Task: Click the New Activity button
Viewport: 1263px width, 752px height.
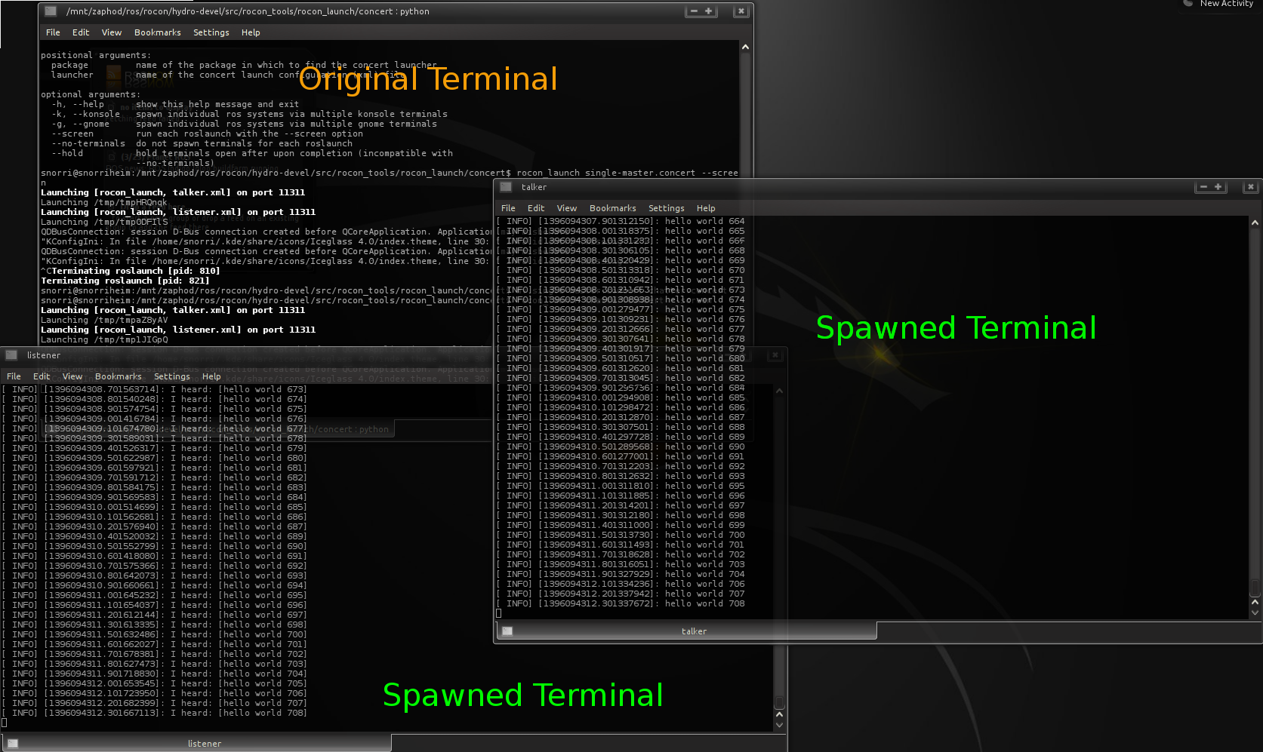Action: [x=1225, y=4]
